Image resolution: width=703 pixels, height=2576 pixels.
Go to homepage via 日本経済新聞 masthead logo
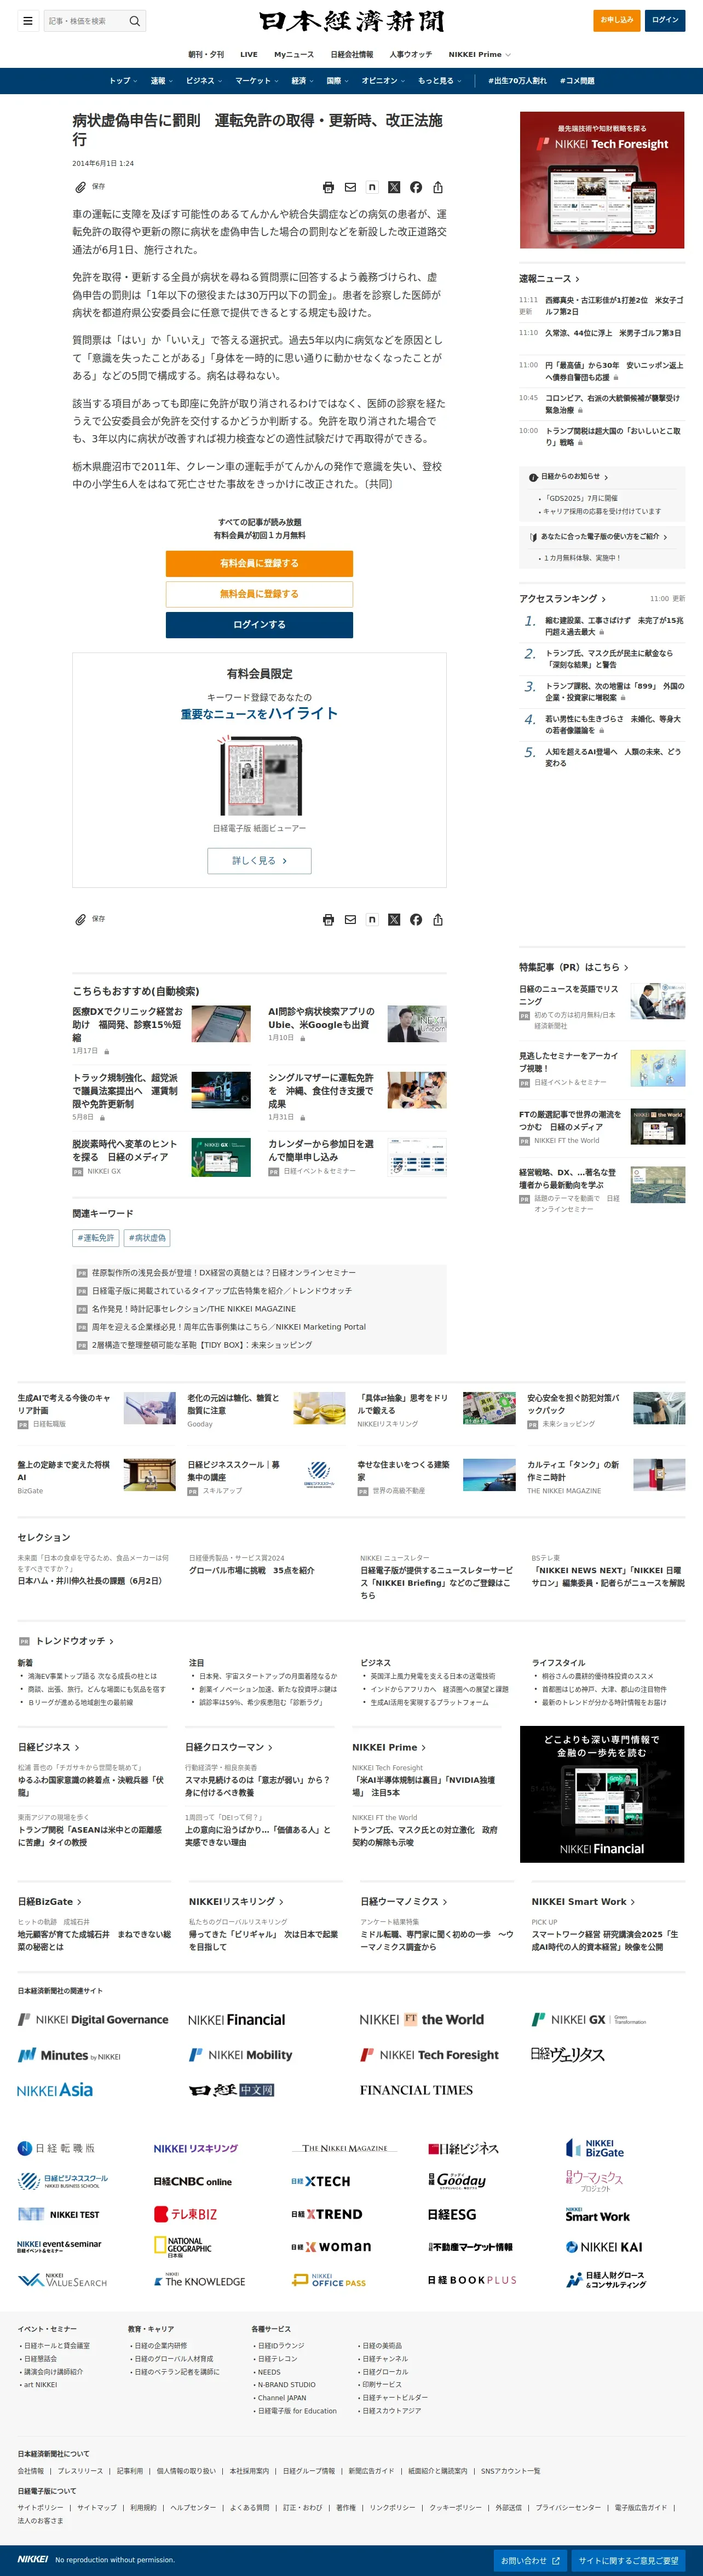pyautogui.click(x=351, y=21)
